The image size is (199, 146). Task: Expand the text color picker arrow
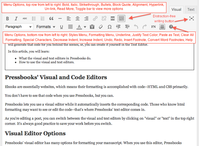pyautogui.click(x=85, y=27)
